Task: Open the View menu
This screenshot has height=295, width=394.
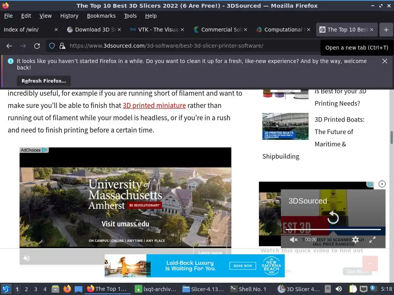Action: tap(45, 16)
